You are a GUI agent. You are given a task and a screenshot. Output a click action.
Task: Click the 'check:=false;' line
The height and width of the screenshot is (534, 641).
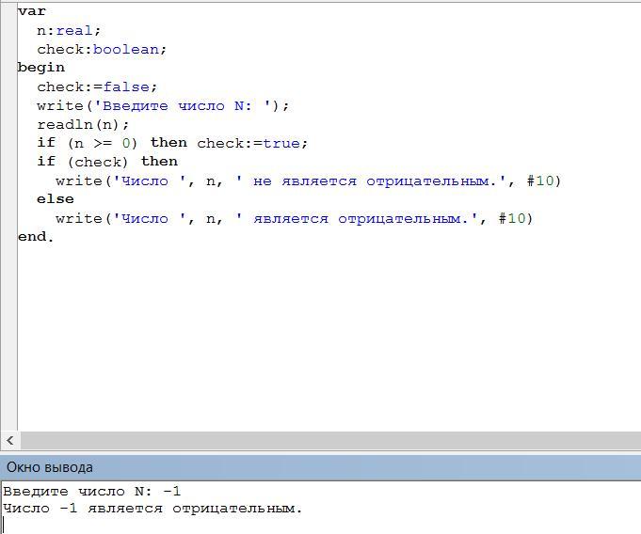point(97,86)
